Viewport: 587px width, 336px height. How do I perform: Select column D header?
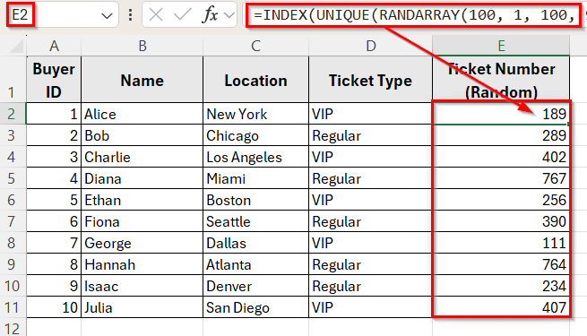pyautogui.click(x=370, y=46)
